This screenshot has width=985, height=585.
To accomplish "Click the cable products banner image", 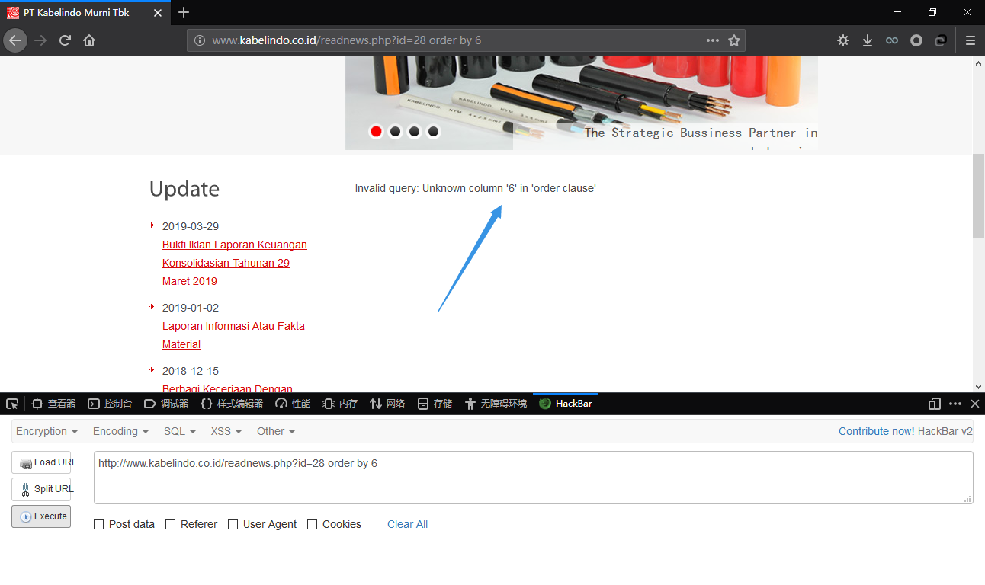I will click(582, 104).
